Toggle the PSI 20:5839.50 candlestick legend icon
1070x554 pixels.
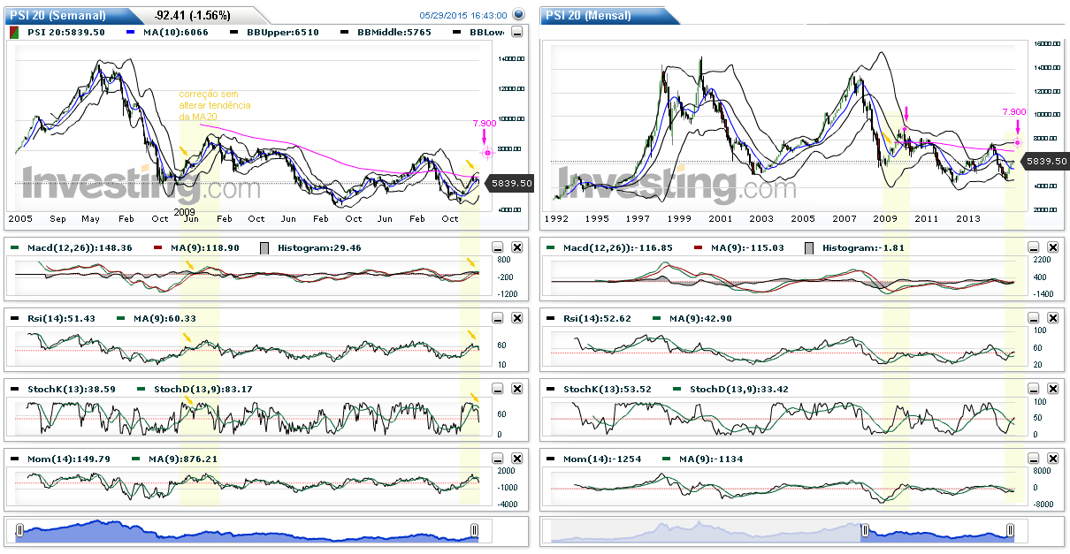(x=15, y=32)
